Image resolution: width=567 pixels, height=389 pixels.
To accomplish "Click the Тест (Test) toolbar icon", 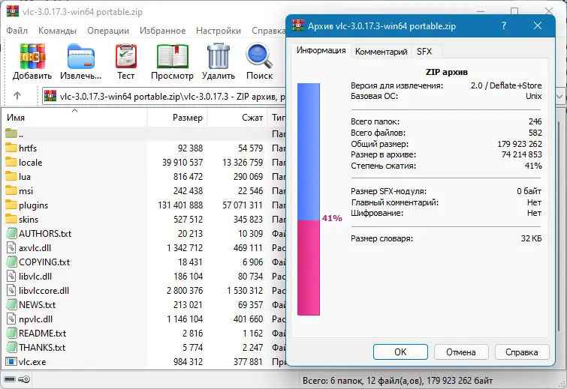I will tap(126, 56).
